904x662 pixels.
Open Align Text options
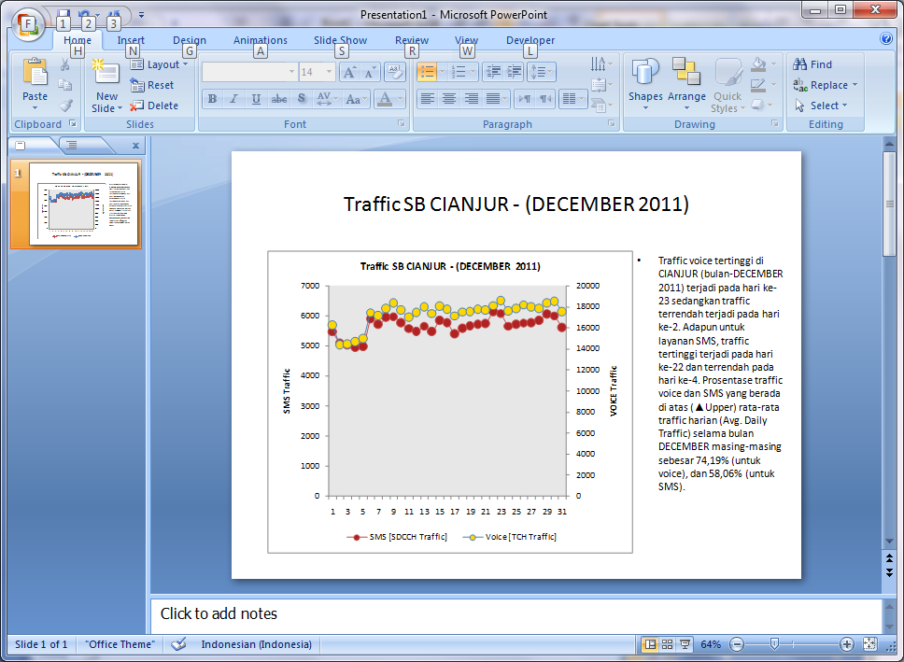(601, 85)
